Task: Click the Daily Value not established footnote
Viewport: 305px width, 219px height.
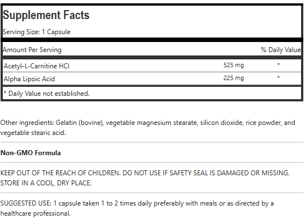Action: (x=47, y=94)
